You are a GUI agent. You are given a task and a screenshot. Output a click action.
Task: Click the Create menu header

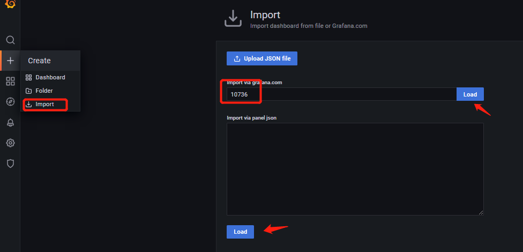[50, 61]
